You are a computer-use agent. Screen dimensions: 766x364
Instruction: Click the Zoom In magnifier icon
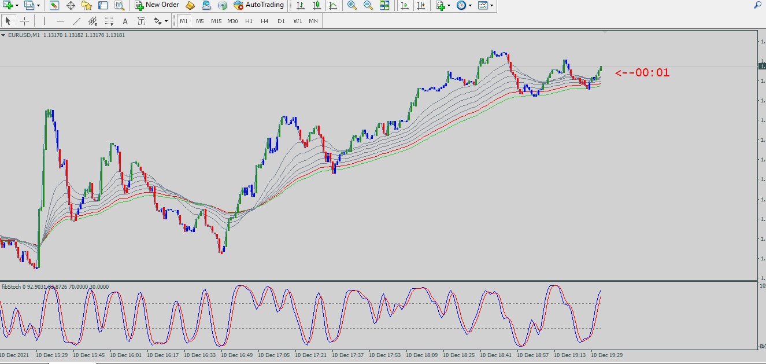point(351,5)
